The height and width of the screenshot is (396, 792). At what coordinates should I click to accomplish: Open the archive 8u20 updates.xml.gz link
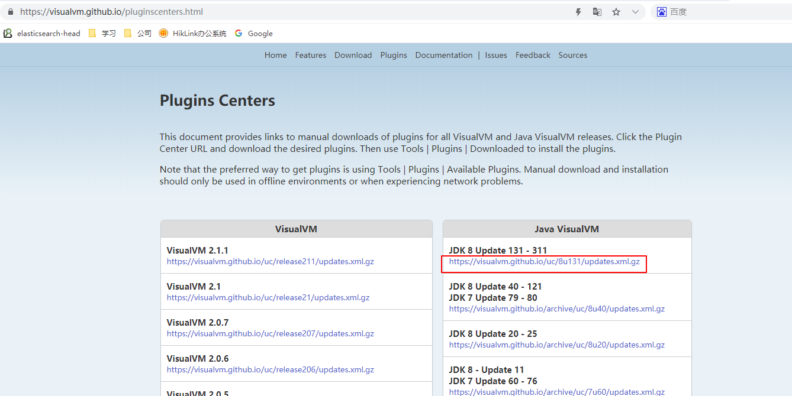[x=557, y=345]
